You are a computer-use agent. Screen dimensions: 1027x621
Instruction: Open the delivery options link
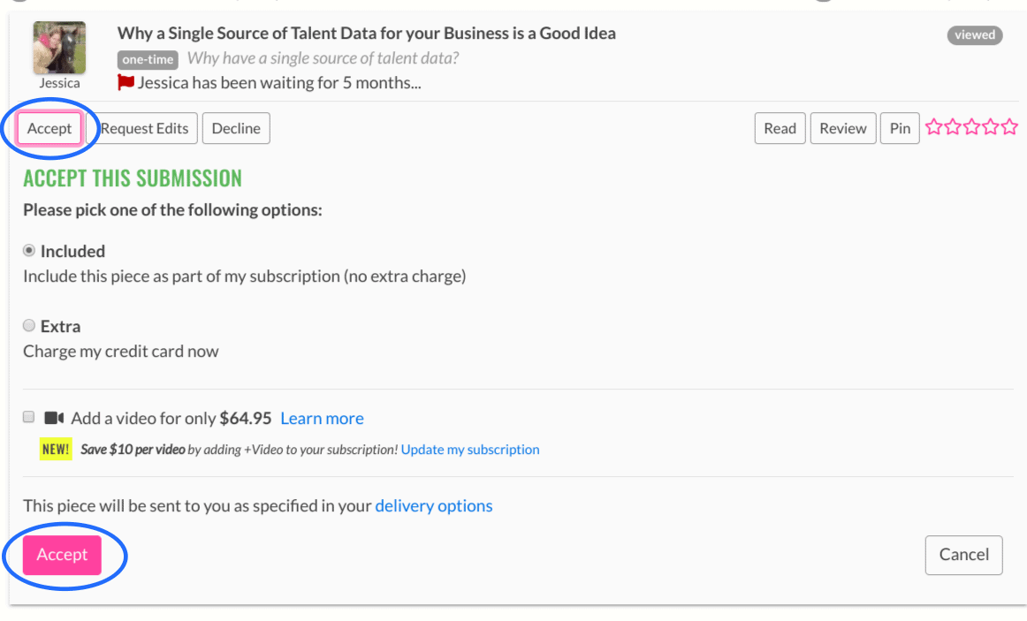tap(434, 506)
